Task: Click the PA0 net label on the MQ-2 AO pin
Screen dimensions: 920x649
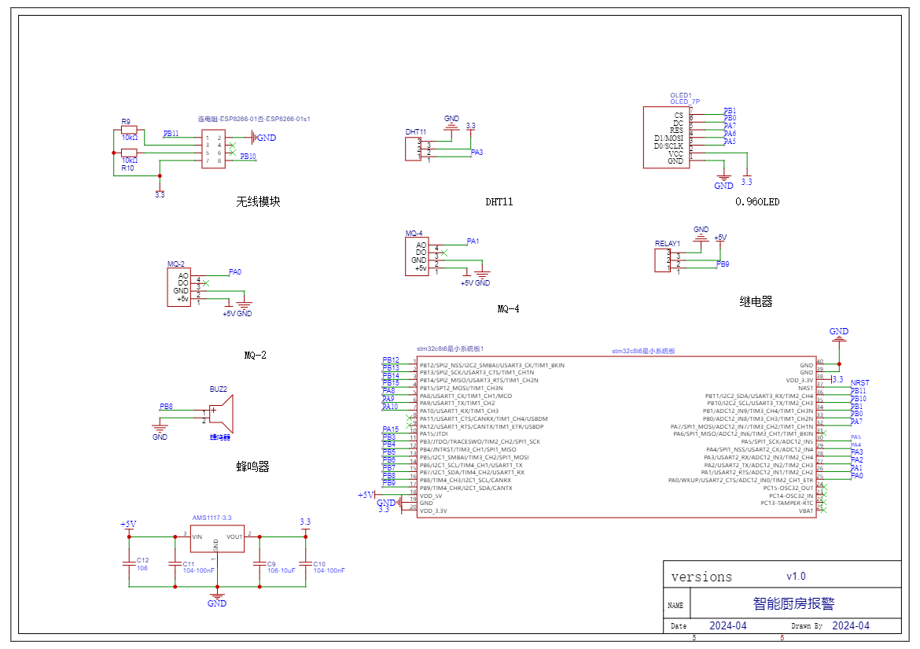Action: click(x=234, y=272)
